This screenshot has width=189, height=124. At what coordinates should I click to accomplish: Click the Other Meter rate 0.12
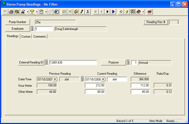pyautogui.click(x=163, y=92)
